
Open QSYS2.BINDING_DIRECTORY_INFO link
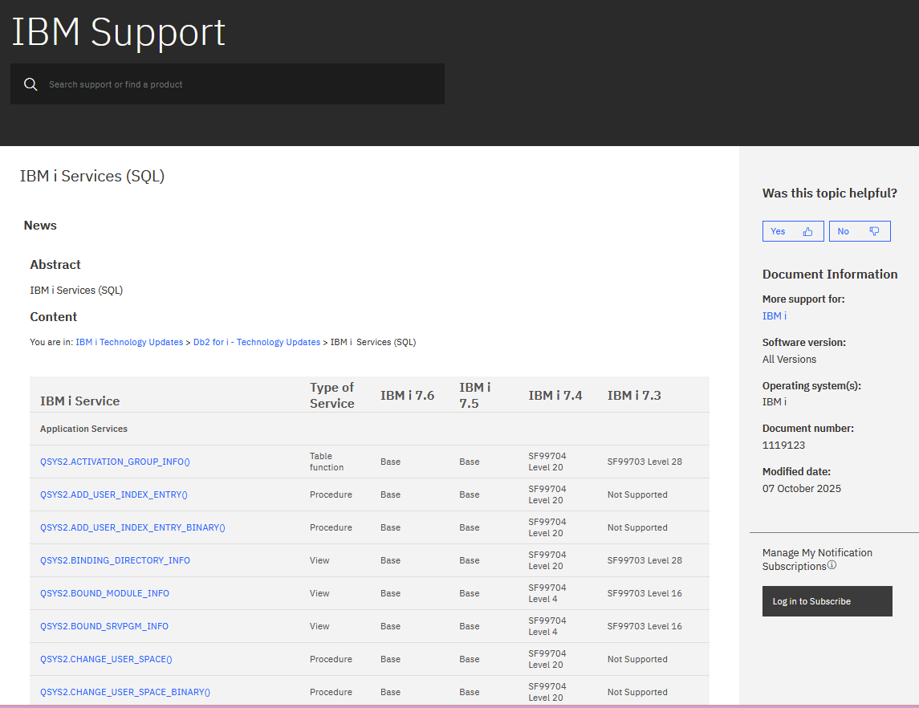pyautogui.click(x=115, y=560)
